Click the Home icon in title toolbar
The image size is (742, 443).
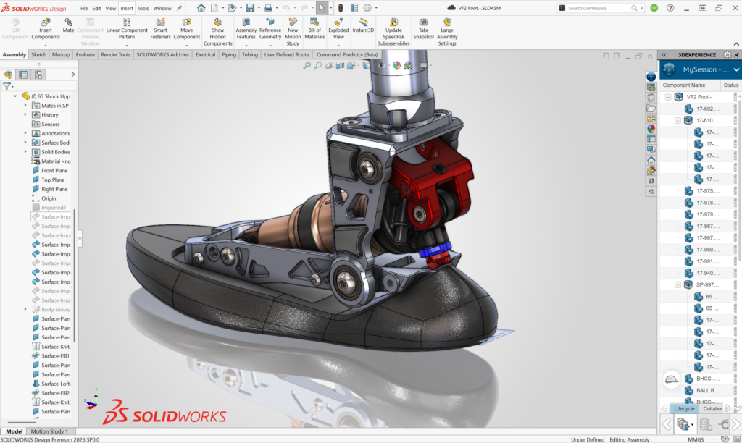click(x=201, y=8)
